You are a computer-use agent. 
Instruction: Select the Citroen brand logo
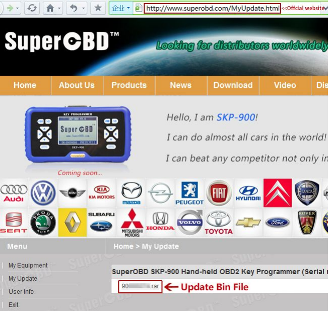278,193
